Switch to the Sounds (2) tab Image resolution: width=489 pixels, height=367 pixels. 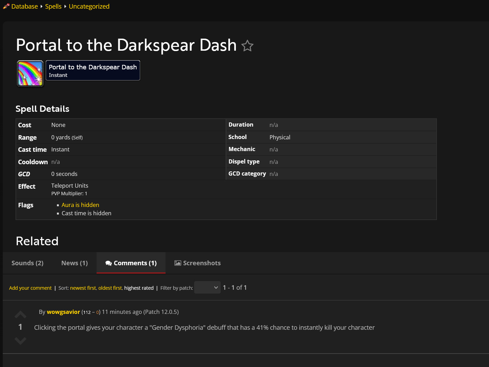point(28,263)
